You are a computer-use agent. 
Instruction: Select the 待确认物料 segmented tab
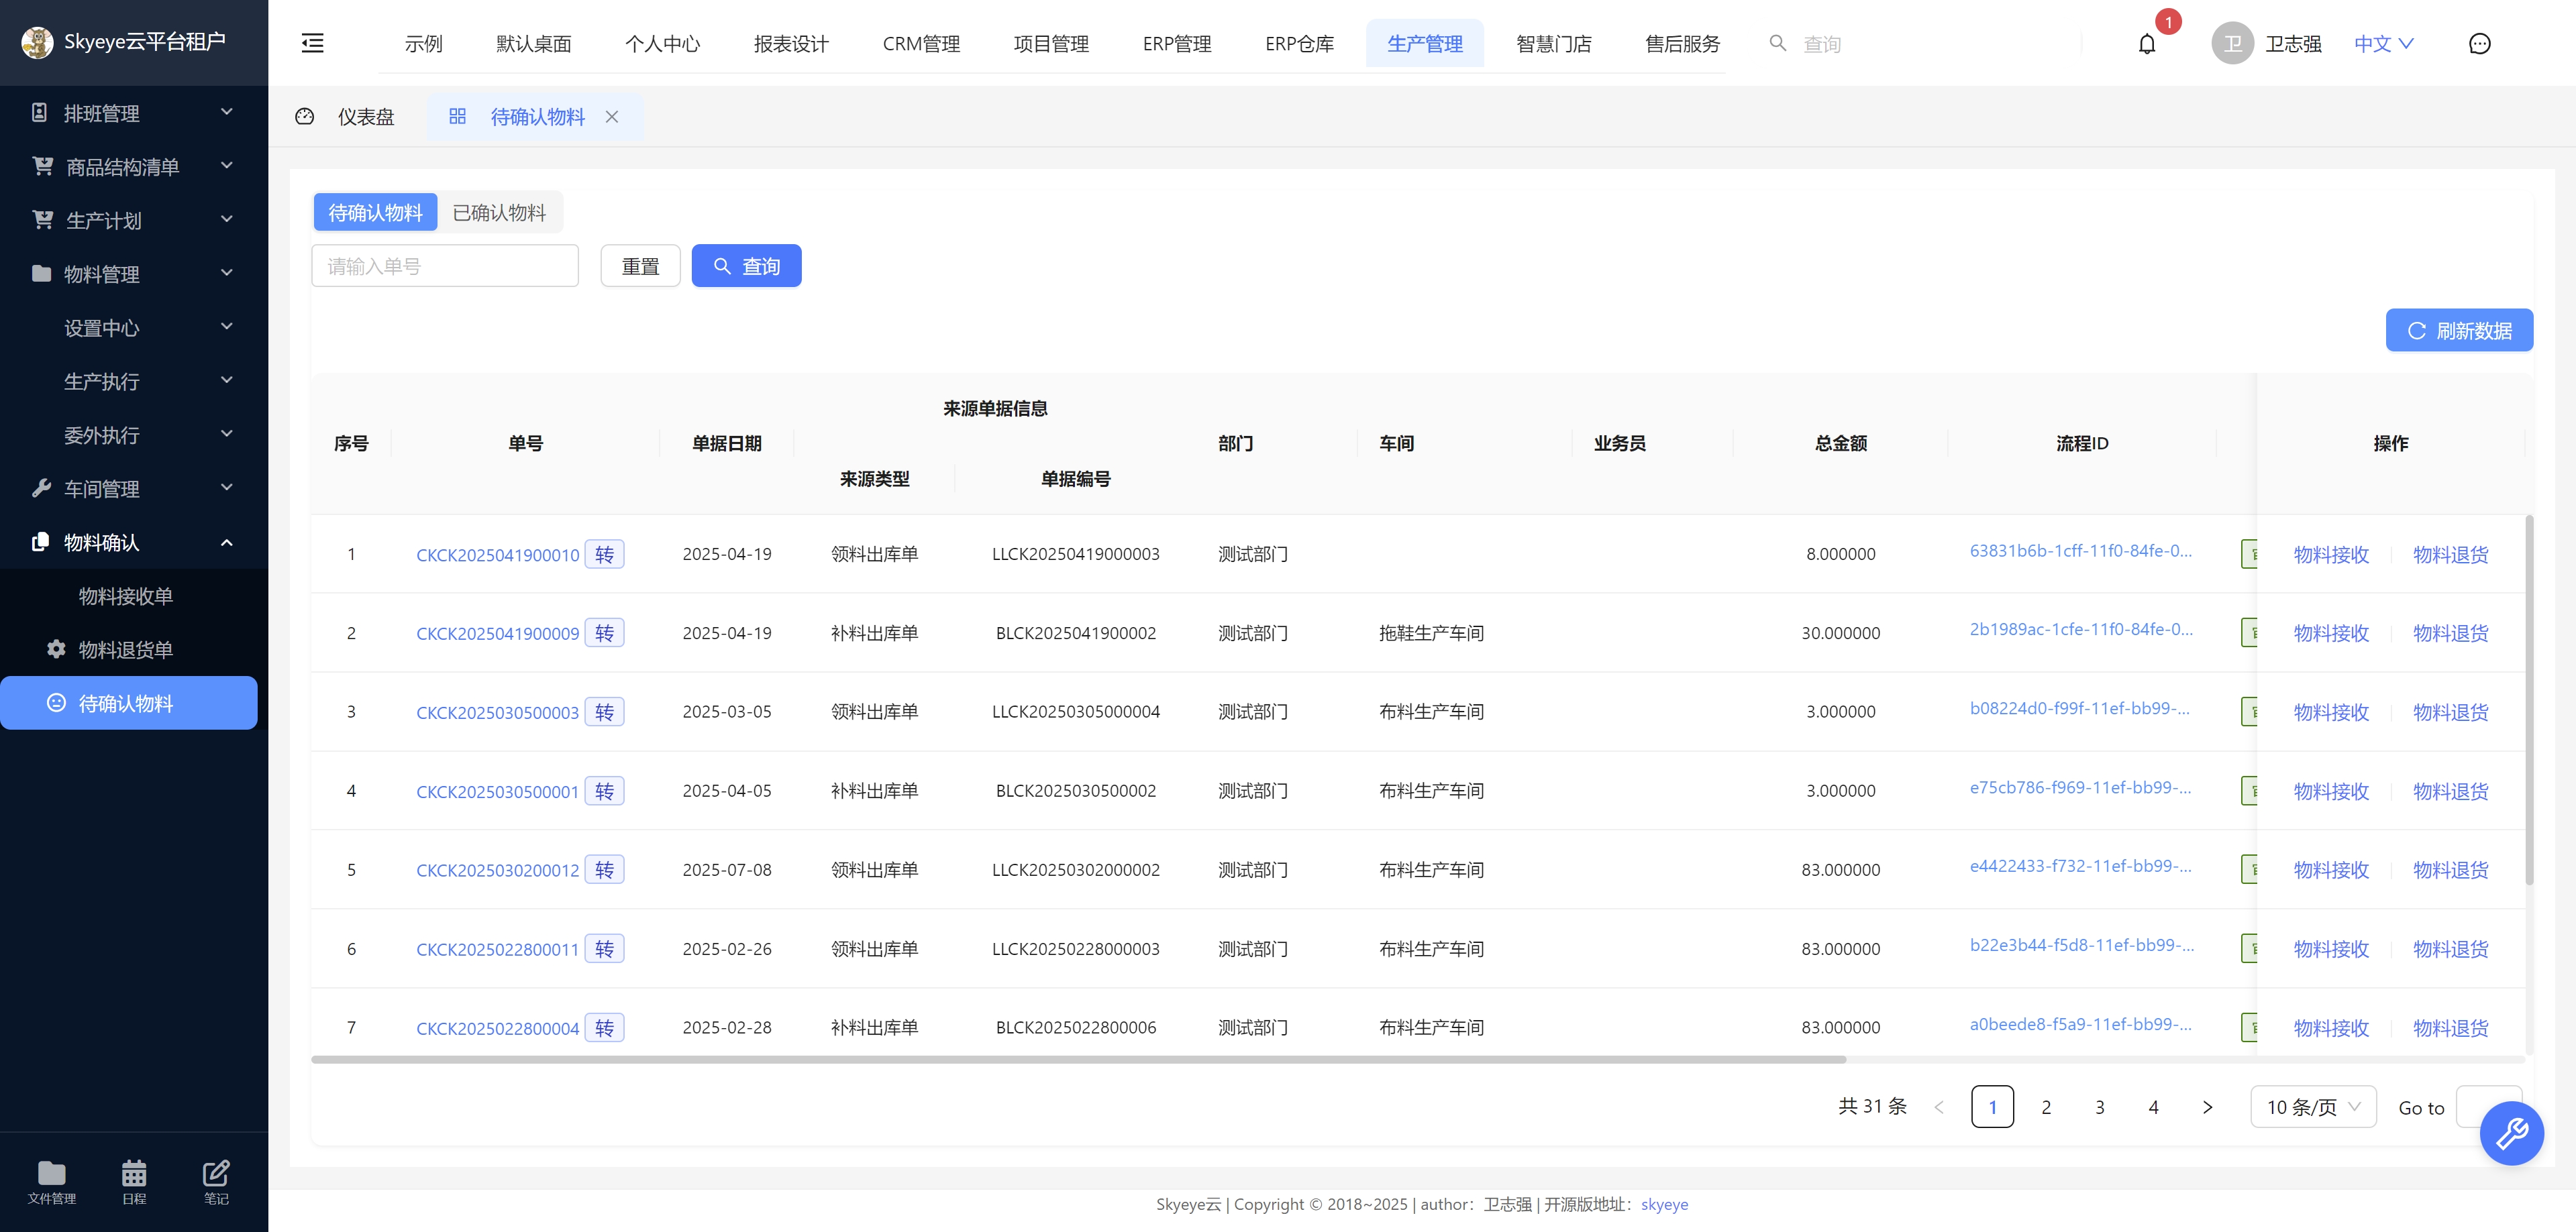tap(375, 212)
